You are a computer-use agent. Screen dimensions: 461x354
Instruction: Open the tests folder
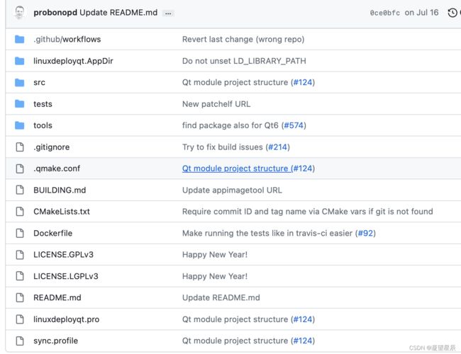click(x=43, y=104)
